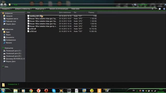Sort by Дата изменения column
Screen dimensions: 166x93
65,12
